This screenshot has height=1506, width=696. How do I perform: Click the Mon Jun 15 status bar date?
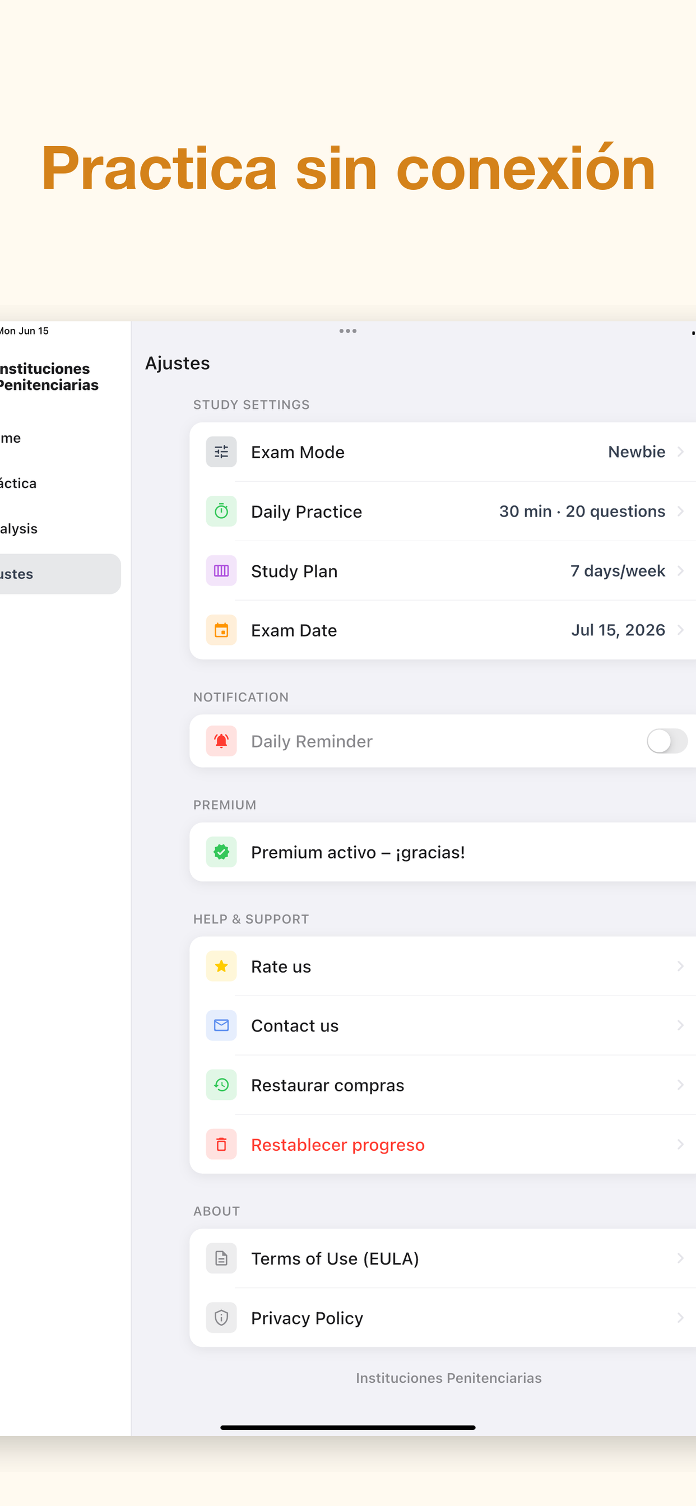click(x=24, y=331)
